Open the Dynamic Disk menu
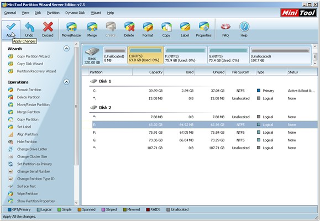320x221 pixels. pos(75,13)
